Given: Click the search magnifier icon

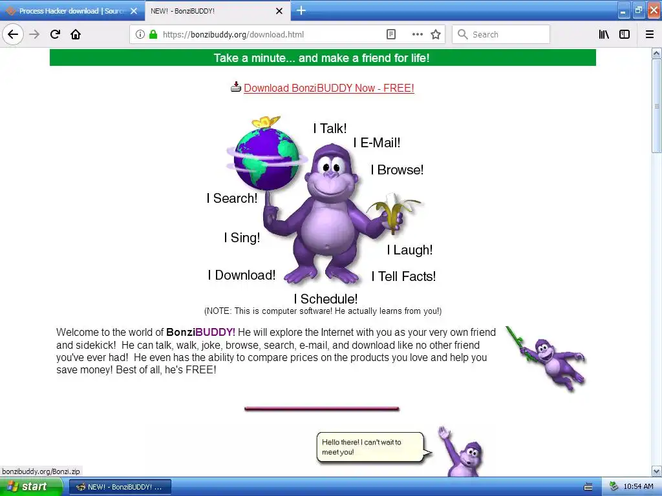Looking at the screenshot, I should [x=463, y=34].
